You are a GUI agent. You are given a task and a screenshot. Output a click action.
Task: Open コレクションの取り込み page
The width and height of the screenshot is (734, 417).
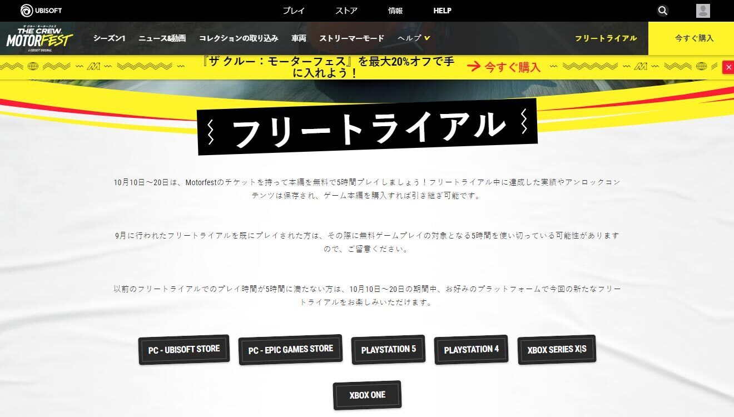(239, 38)
